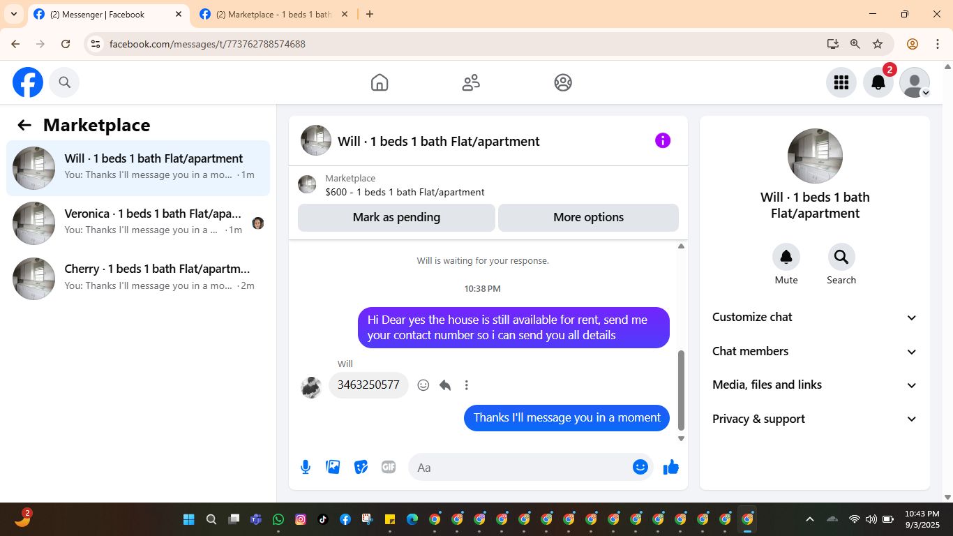Open the Cherry conversation in the chat list
This screenshot has height=536, width=953.
(x=138, y=278)
